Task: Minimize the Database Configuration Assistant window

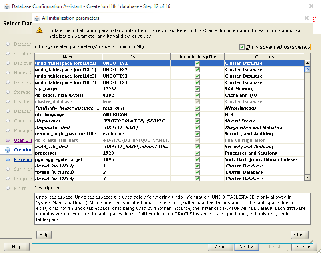Action: point(275,6)
